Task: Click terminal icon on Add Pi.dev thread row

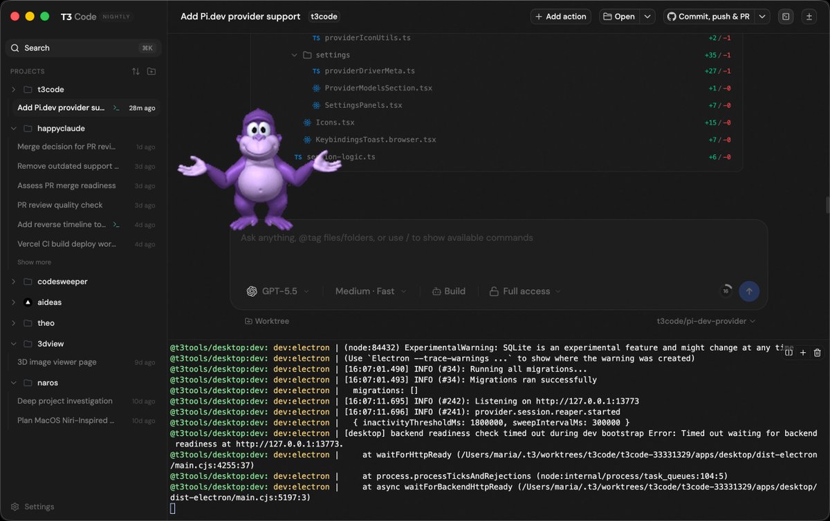Action: point(117,108)
